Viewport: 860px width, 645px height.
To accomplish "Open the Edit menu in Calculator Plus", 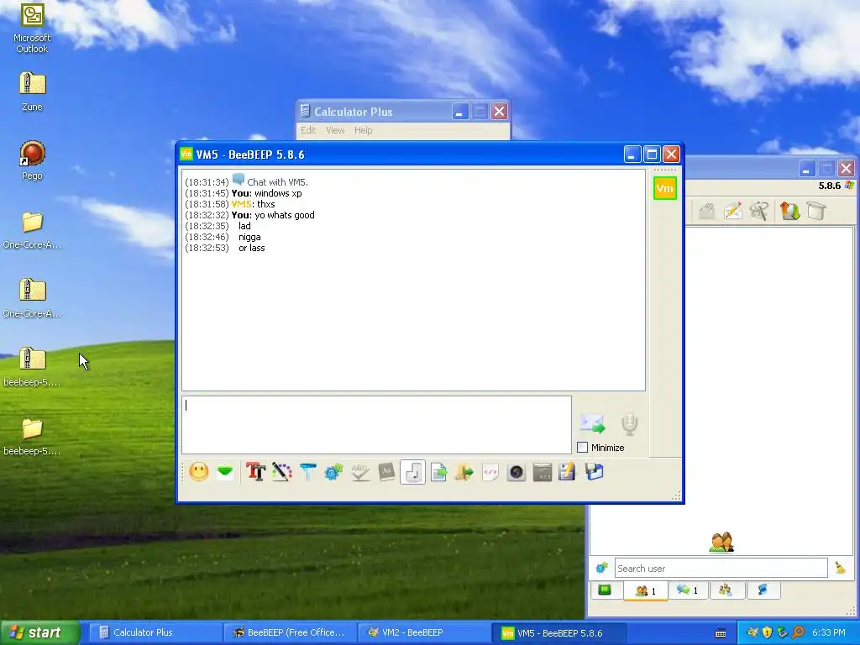I will (308, 130).
